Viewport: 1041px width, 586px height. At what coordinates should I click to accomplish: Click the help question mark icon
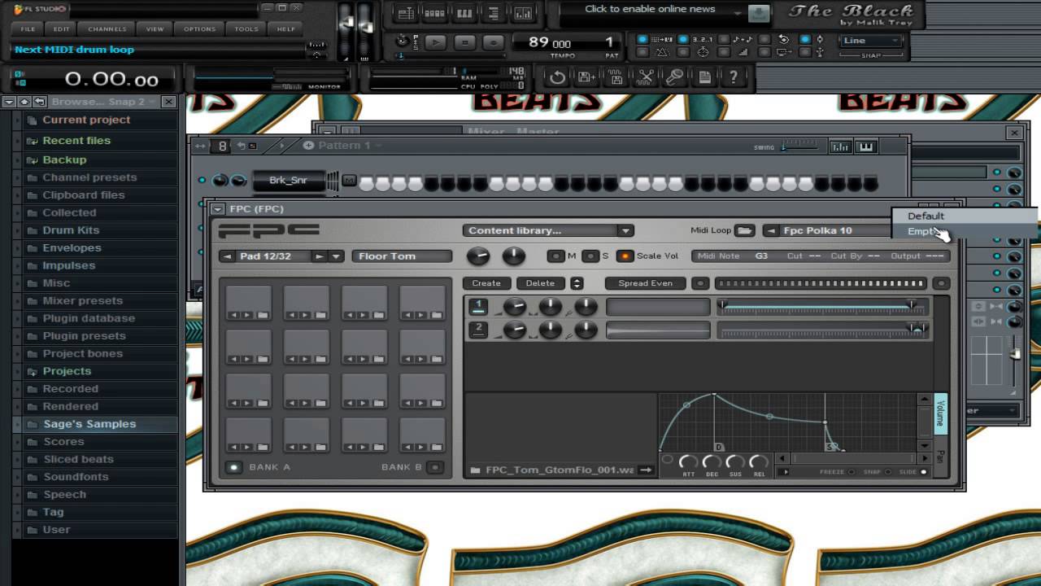point(734,77)
